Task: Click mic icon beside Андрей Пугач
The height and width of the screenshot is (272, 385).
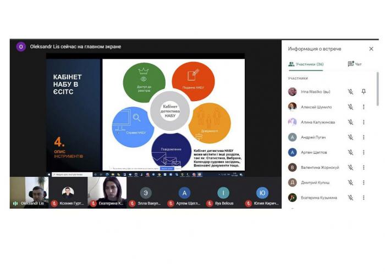Action: click(x=350, y=137)
